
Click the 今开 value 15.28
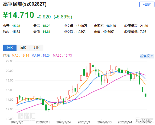tap(16, 26)
